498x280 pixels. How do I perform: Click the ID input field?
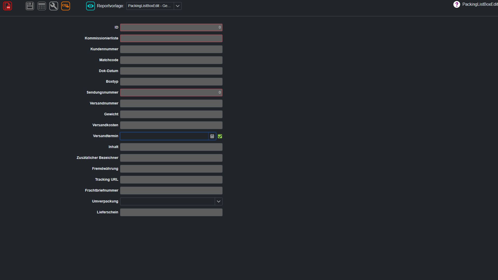click(171, 27)
